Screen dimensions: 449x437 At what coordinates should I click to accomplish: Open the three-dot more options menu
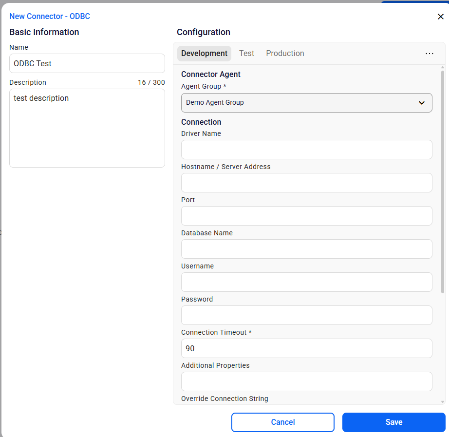pyautogui.click(x=429, y=54)
